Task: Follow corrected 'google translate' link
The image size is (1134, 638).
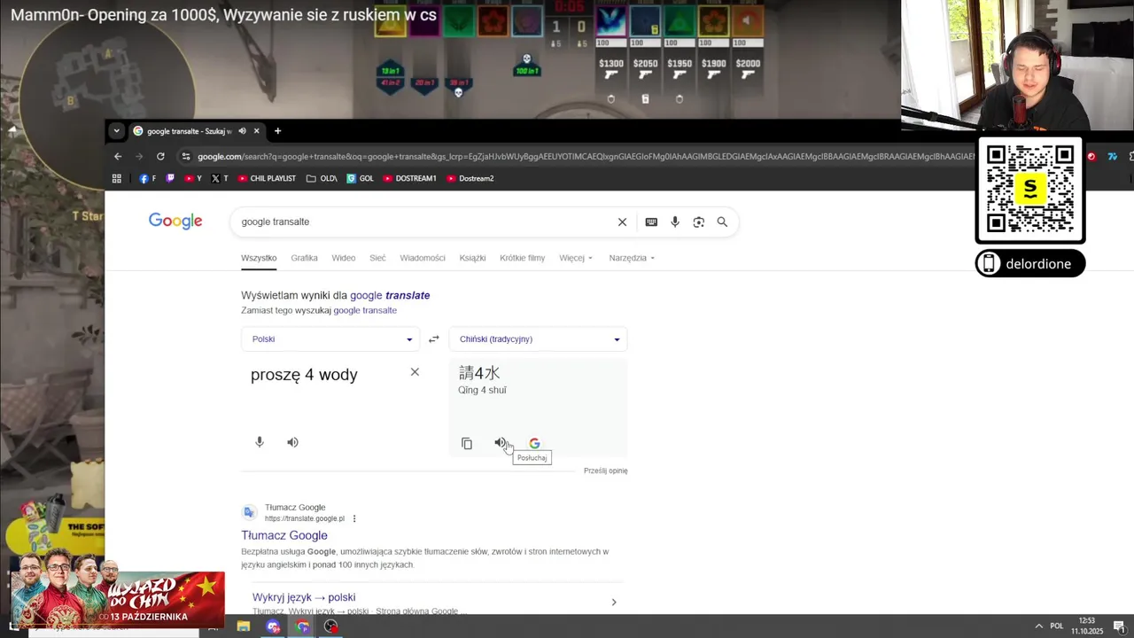Action: click(390, 295)
